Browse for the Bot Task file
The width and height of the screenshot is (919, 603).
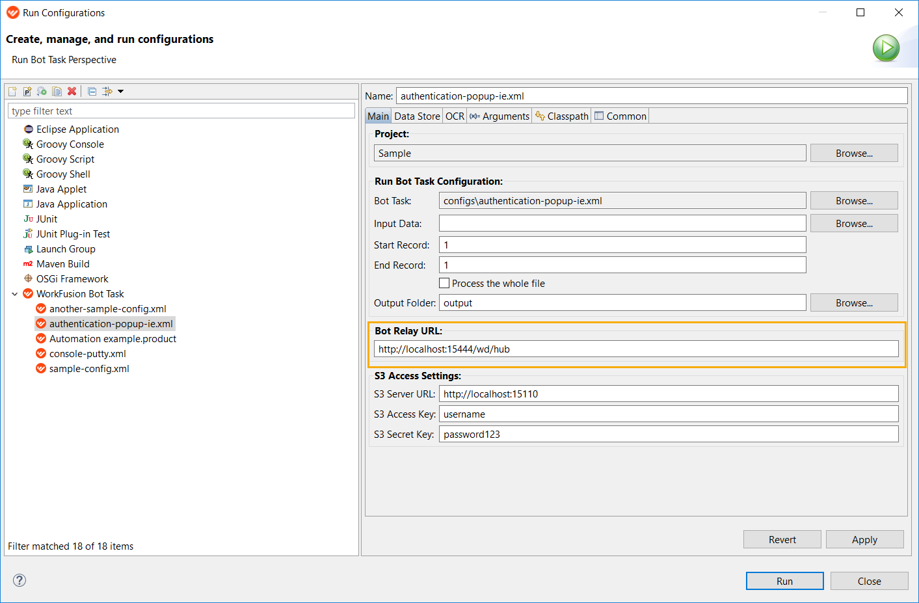point(854,201)
